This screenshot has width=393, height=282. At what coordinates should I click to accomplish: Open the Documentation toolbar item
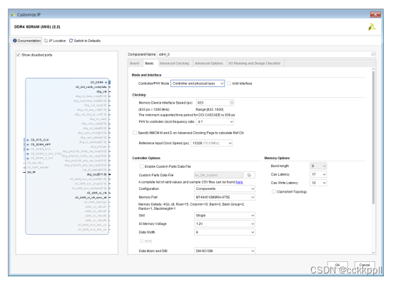27,41
